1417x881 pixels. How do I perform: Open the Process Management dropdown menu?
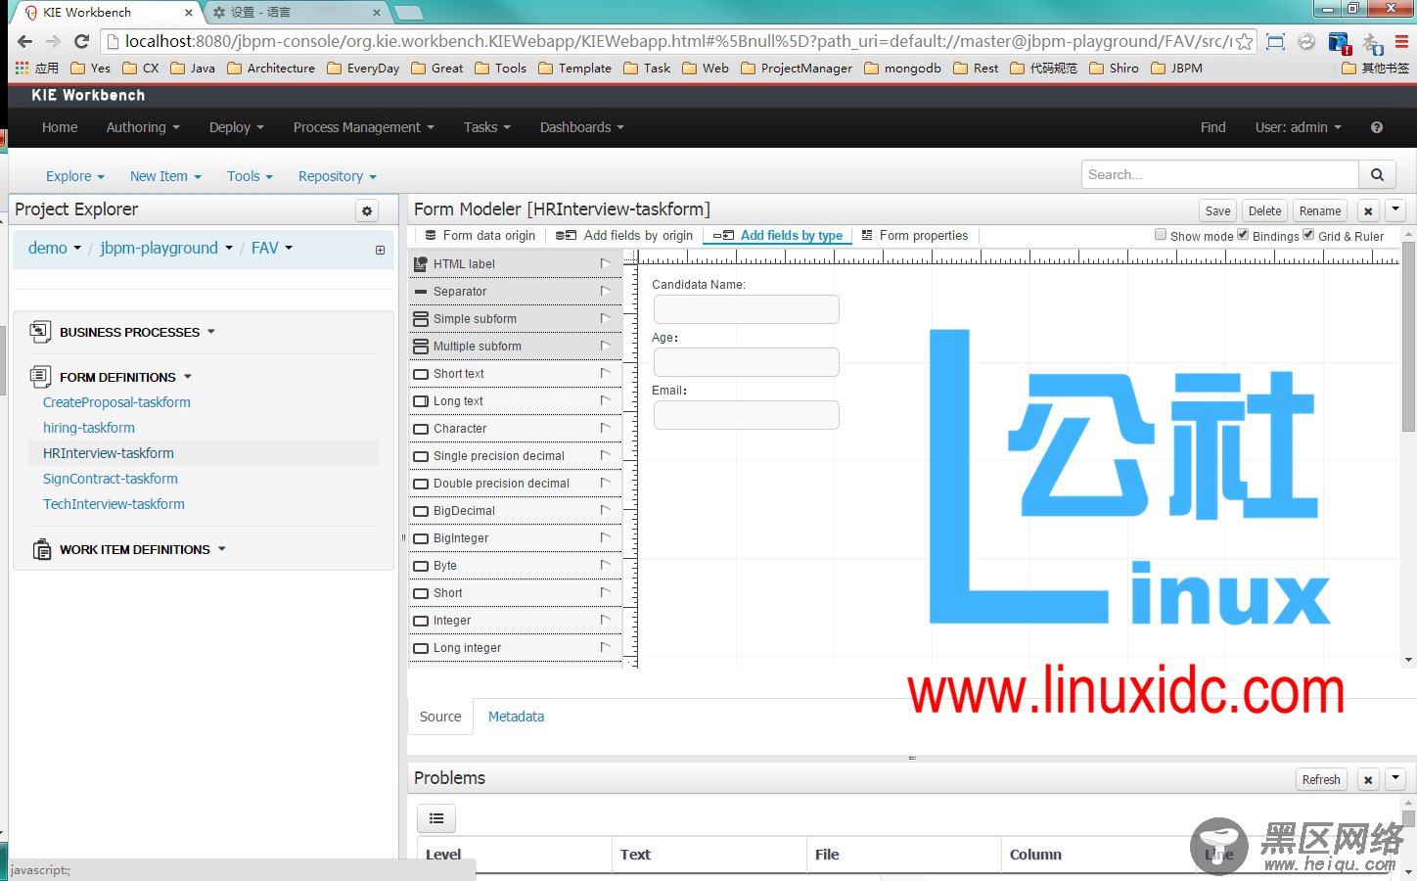click(363, 127)
